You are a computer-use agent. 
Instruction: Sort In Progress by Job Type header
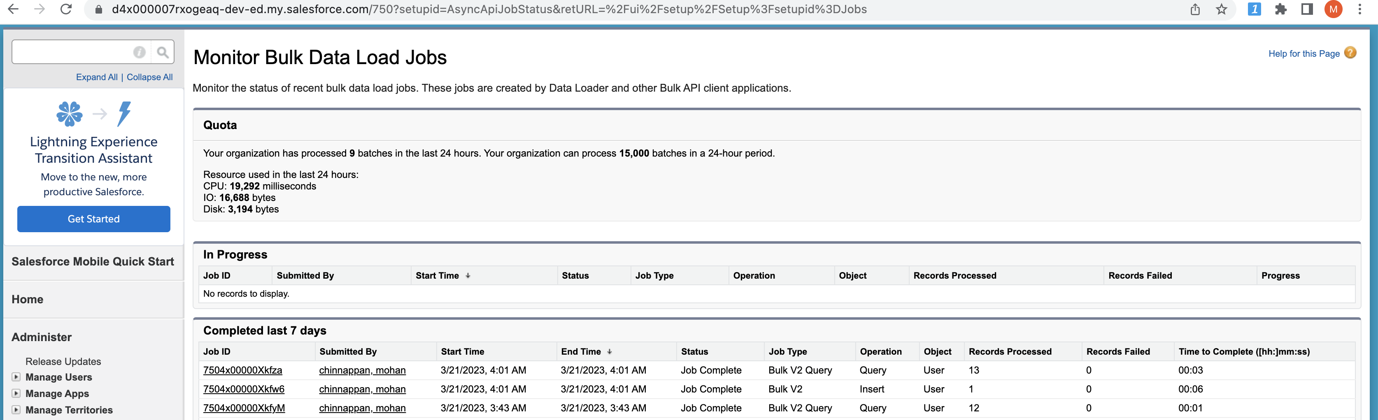point(654,276)
